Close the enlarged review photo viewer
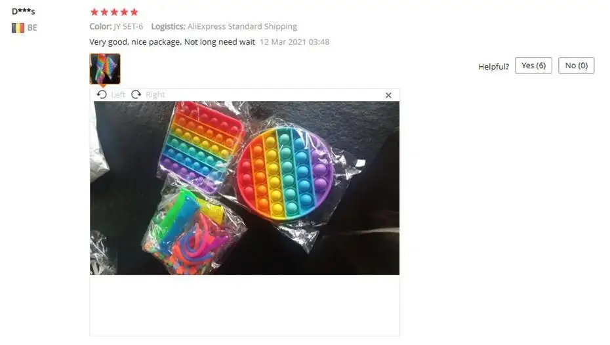 [388, 95]
